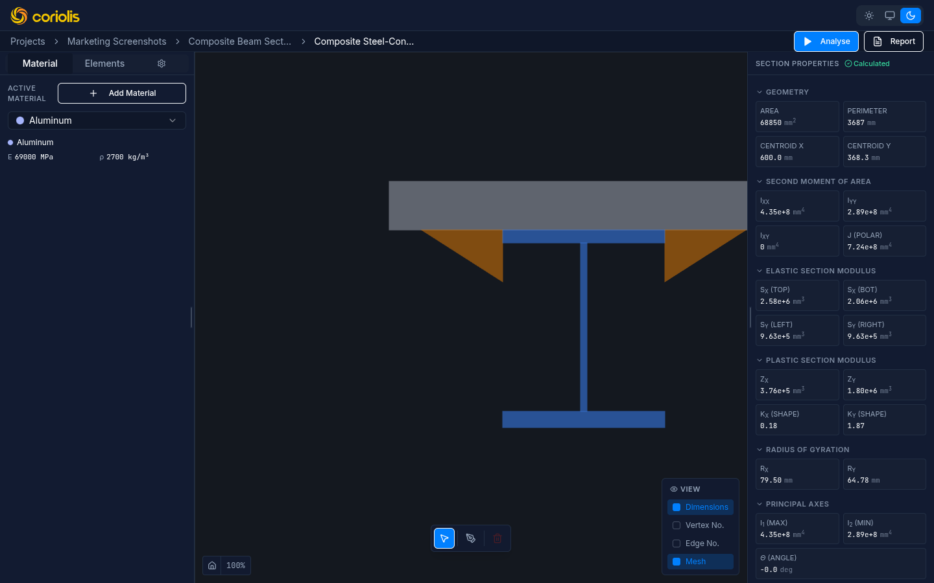This screenshot has height=583, width=934.
Task: Toggle the Dimensions checkbox
Action: 677,507
